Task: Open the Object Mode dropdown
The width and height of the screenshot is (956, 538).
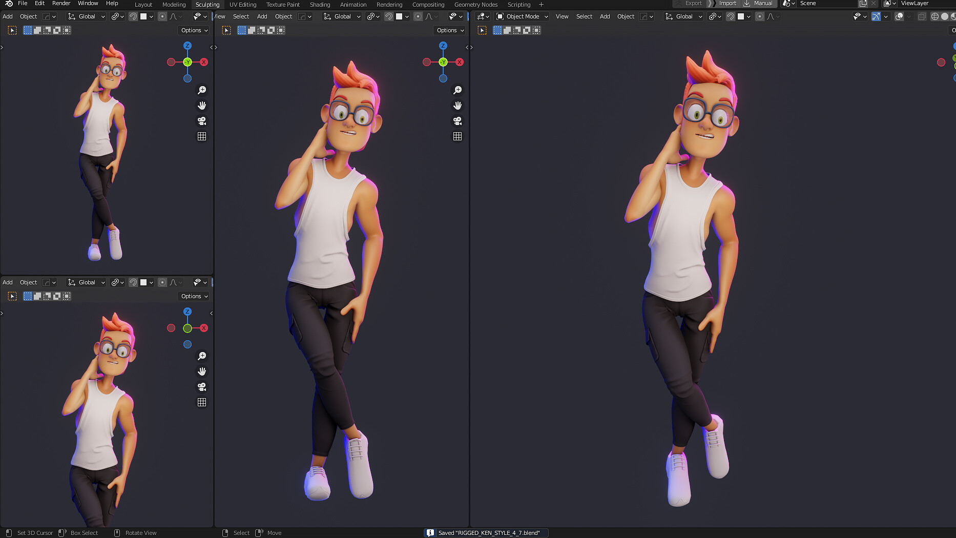Action: 521,16
